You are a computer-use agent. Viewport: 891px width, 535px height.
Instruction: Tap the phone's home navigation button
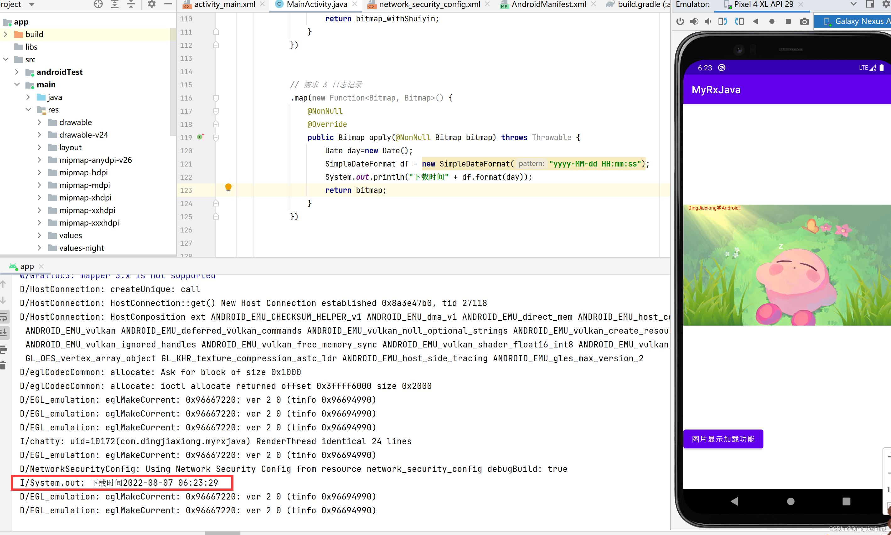[x=790, y=501]
